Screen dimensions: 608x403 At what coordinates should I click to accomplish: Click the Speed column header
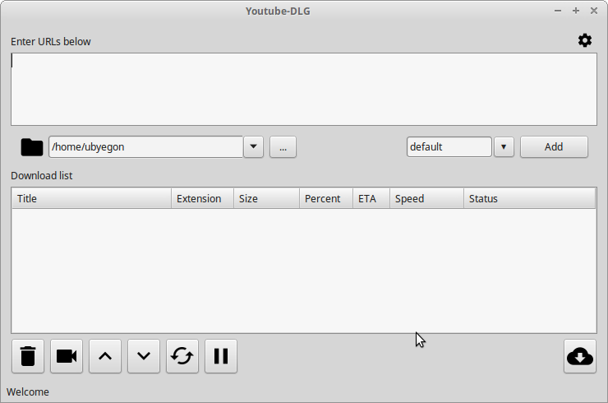coord(426,199)
